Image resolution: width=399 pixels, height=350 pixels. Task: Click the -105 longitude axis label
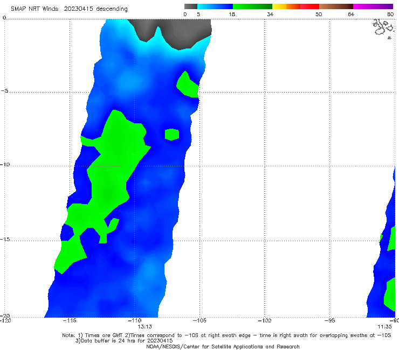200,320
